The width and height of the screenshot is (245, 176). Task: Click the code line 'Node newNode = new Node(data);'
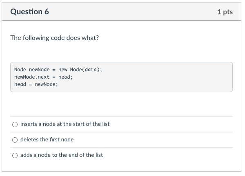coord(58,69)
